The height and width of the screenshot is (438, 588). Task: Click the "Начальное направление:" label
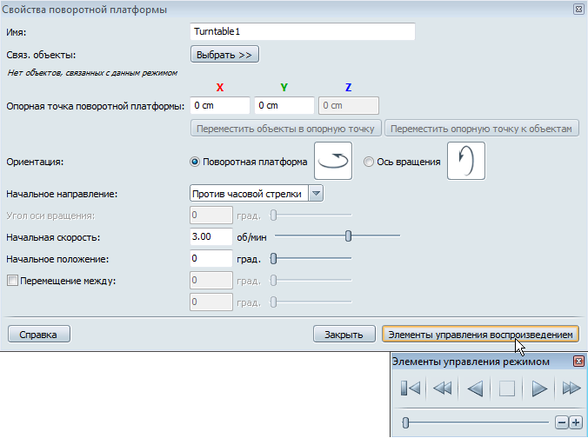(62, 194)
